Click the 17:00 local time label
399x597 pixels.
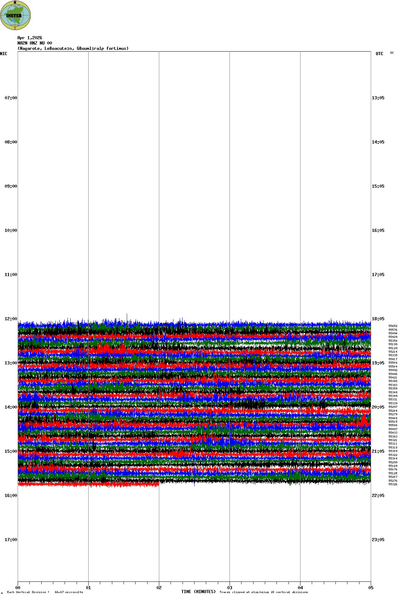[11, 540]
